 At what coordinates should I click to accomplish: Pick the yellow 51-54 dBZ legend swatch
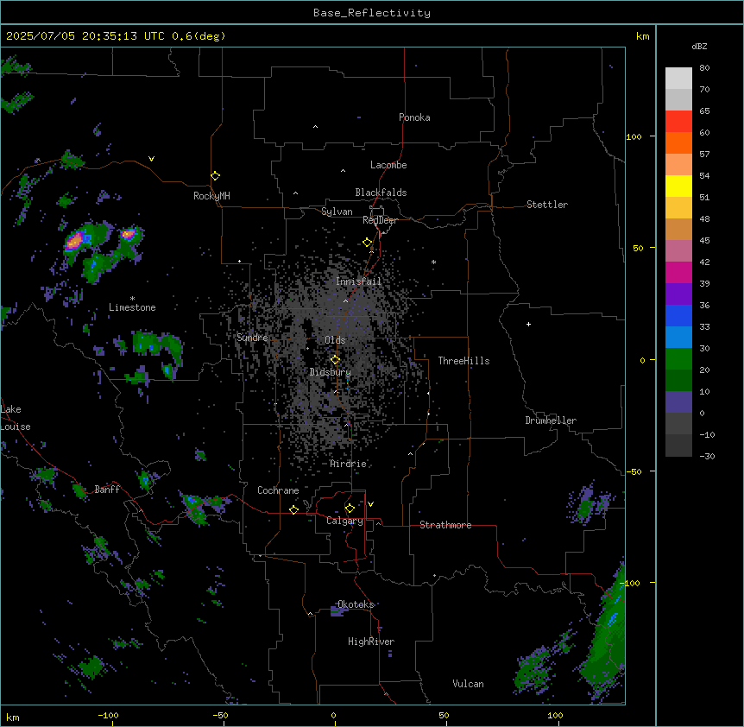[x=678, y=186]
